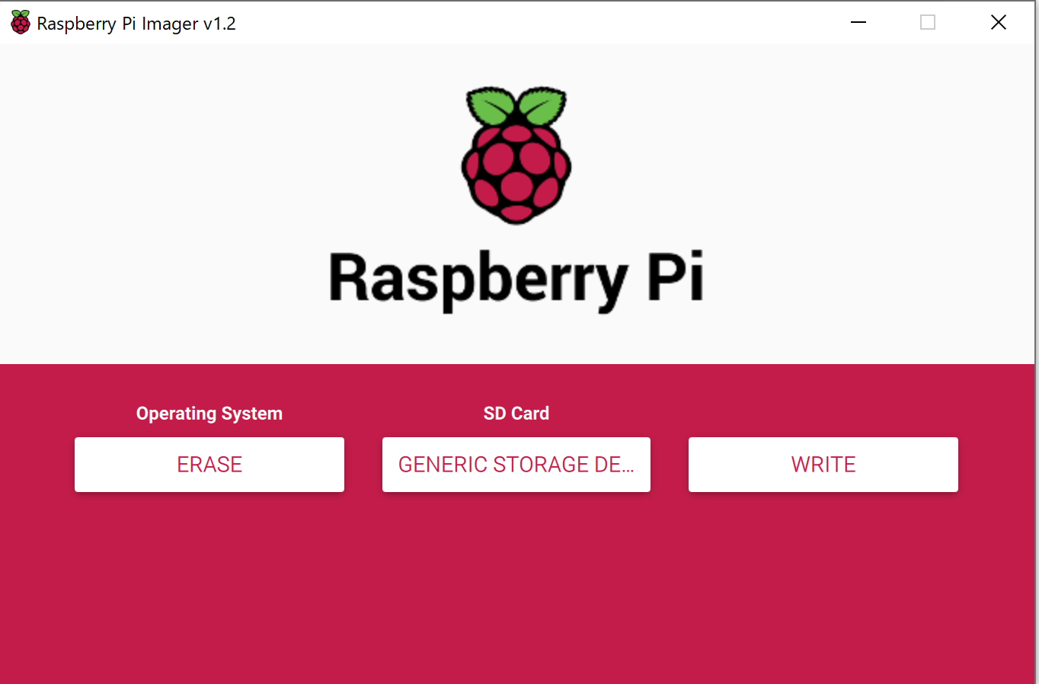Maximize the Imager window
Image resolution: width=1039 pixels, height=684 pixels.
[x=928, y=23]
